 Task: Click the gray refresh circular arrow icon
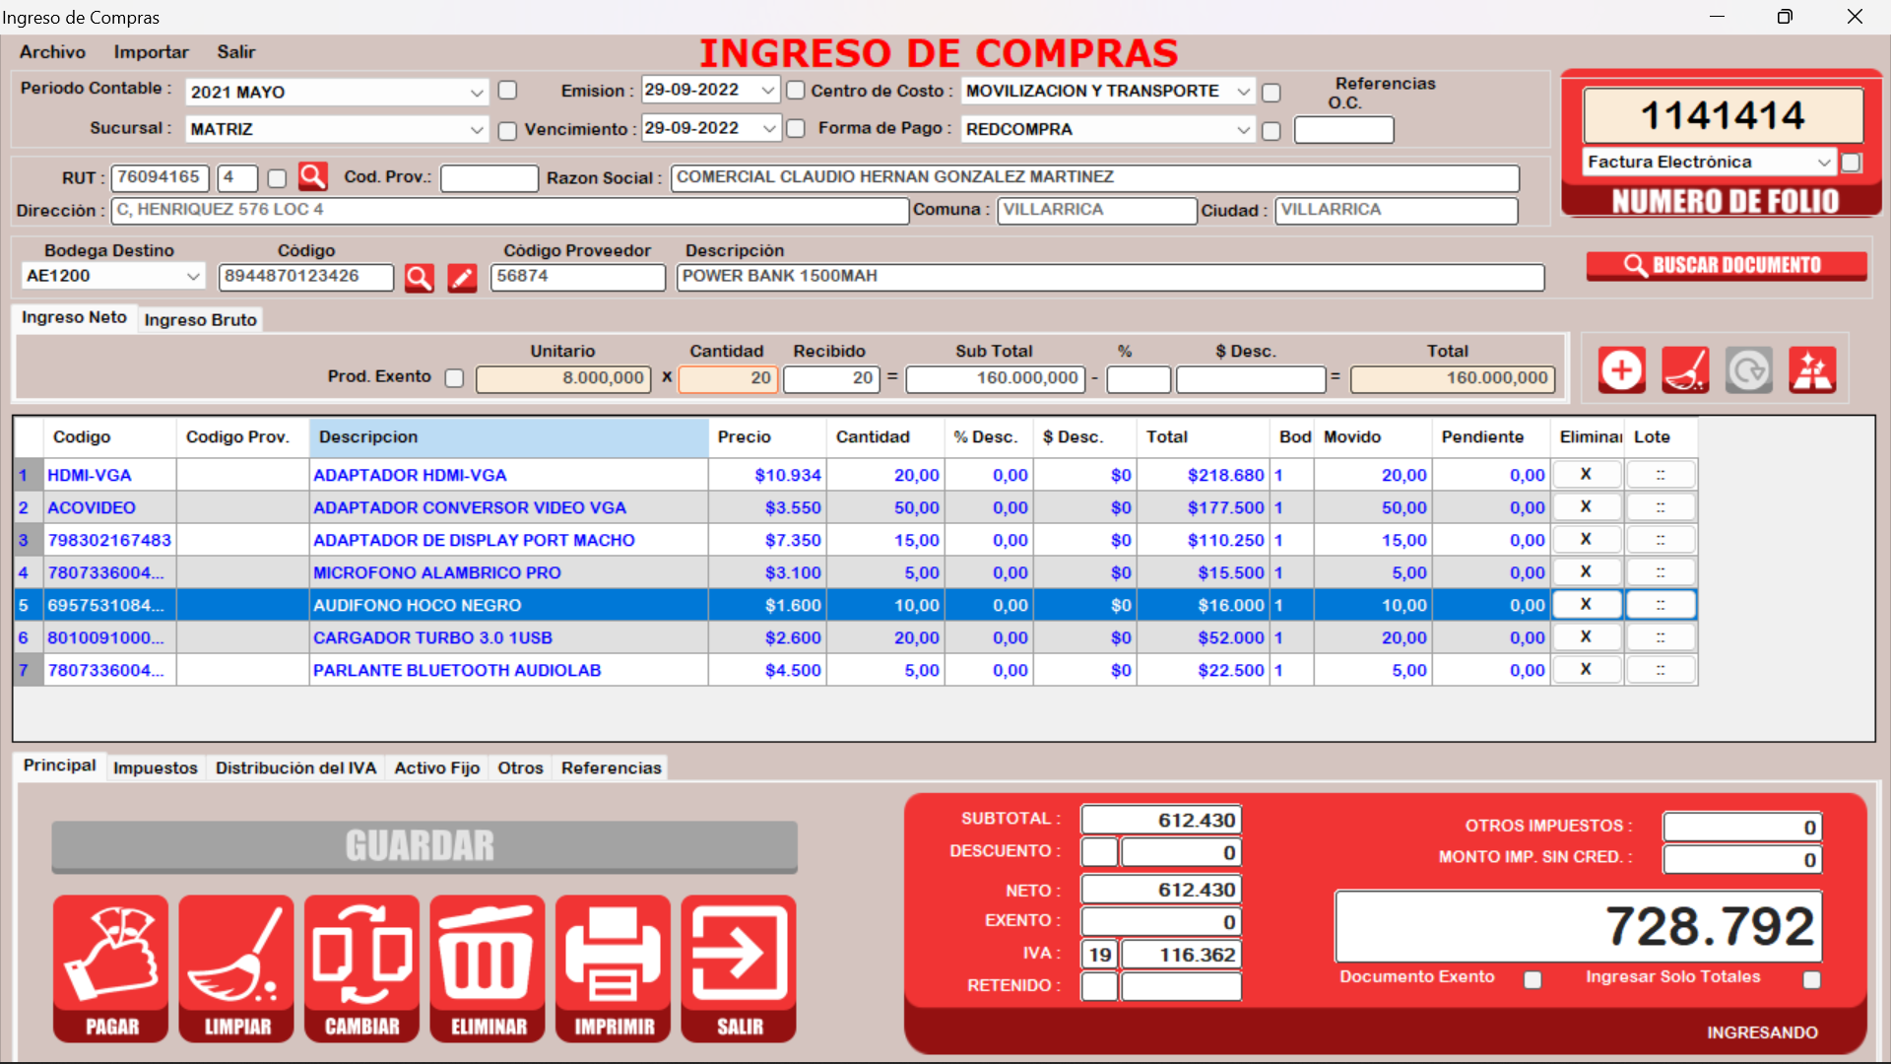click(1749, 370)
